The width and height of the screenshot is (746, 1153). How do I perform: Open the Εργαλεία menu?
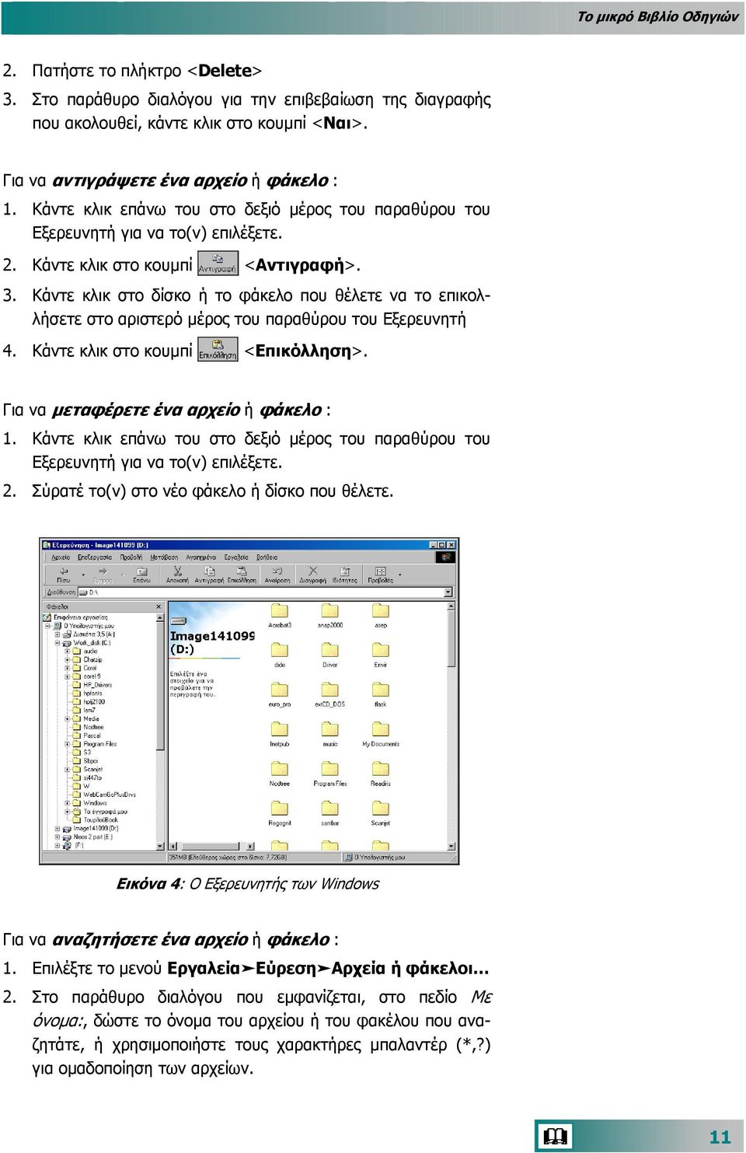pos(236,557)
